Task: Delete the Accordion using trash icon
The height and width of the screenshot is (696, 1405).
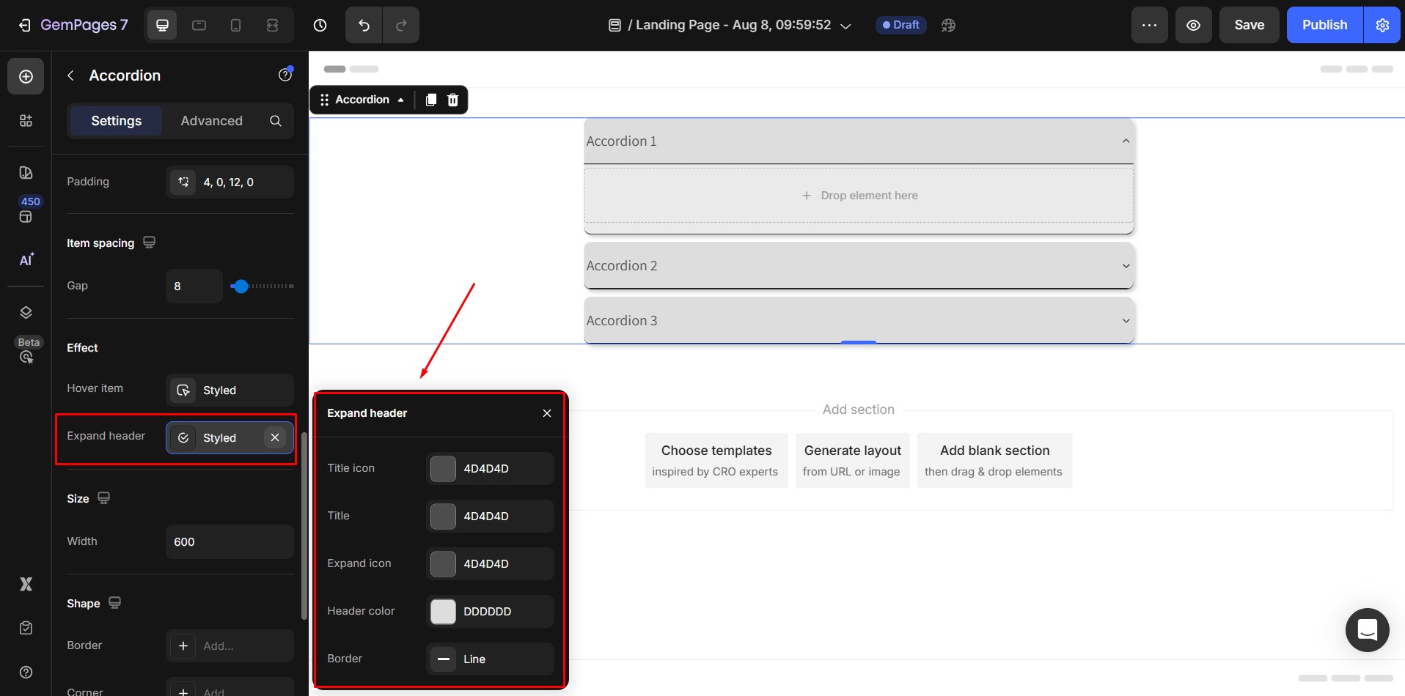Action: pos(453,100)
